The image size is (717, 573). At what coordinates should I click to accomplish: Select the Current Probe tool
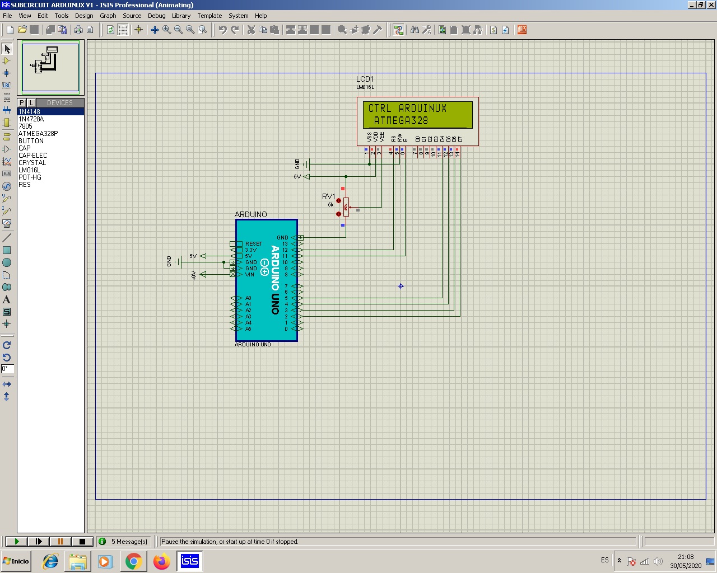pyautogui.click(x=7, y=210)
